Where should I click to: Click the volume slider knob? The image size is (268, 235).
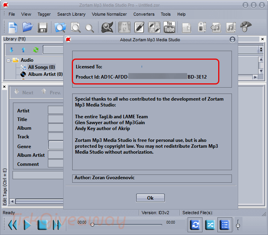coord(238,226)
